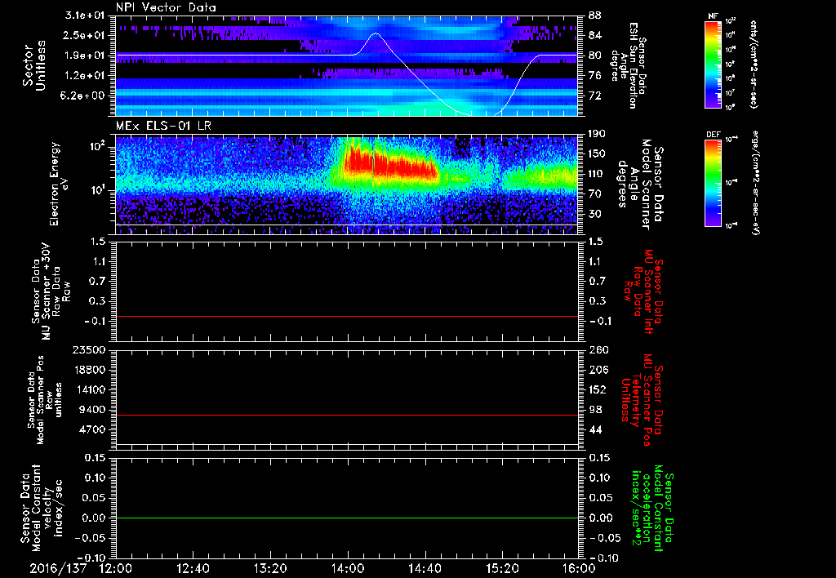This screenshot has height=578, width=836.
Task: Click the "2.5e+01" sector tick label
Action: (85, 35)
